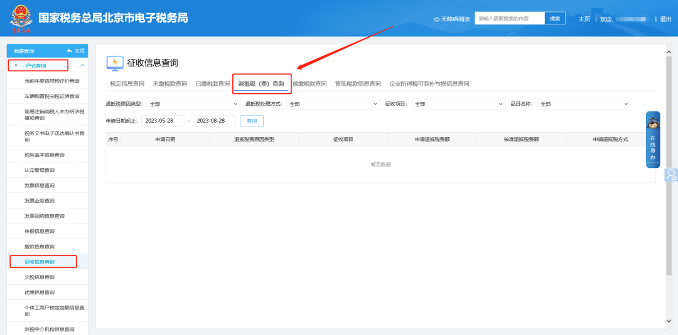Click the end date field 2023-08-28
The height and width of the screenshot is (335, 678).
215,121
